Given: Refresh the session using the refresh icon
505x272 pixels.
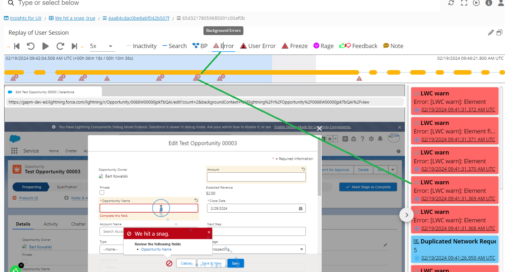Looking at the screenshot, I should pyautogui.click(x=451, y=3).
